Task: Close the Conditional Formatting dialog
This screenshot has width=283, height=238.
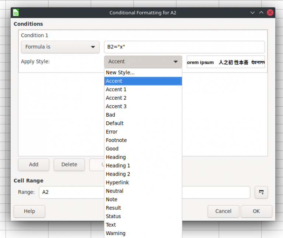Action: pos(270,13)
